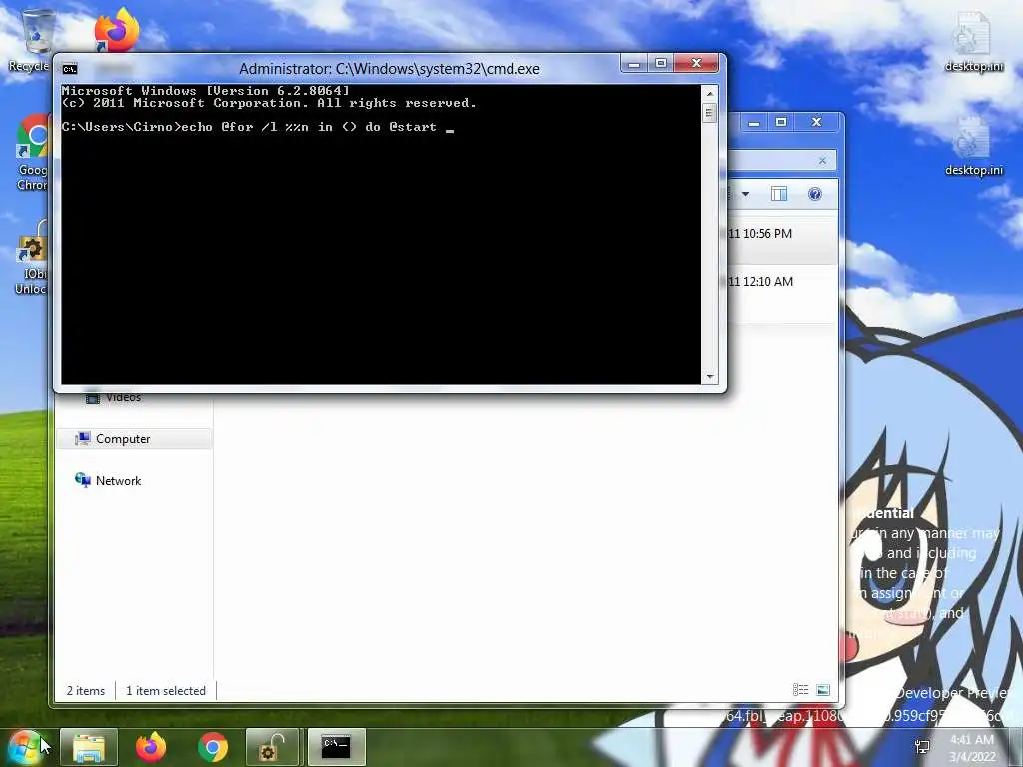
Task: Open File Explorer from the taskbar
Action: coord(89,747)
